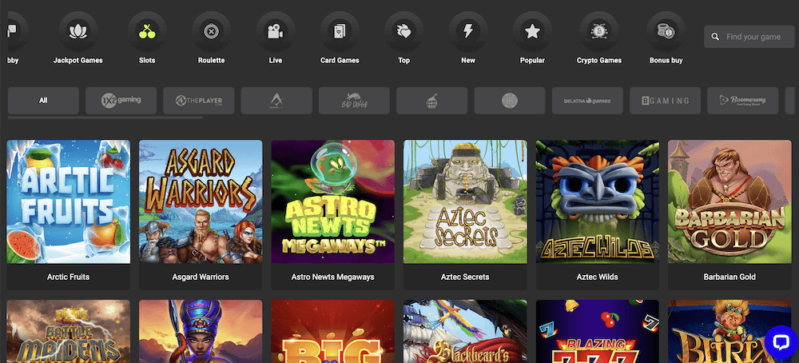
Task: Click the Crypto Games label
Action: point(599,60)
